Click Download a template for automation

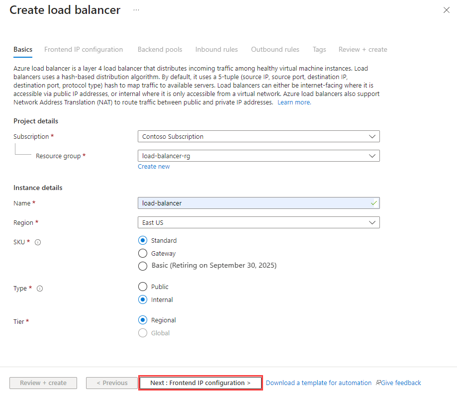pyautogui.click(x=318, y=383)
